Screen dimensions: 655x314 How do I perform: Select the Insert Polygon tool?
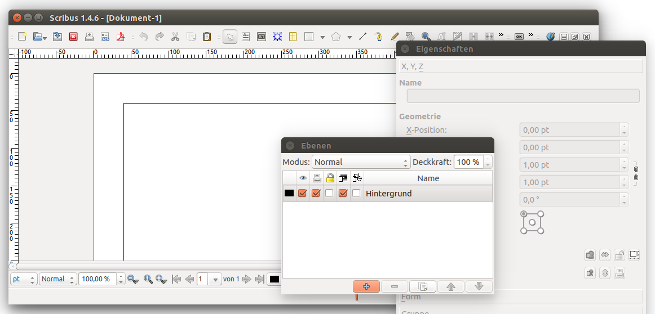(x=336, y=37)
